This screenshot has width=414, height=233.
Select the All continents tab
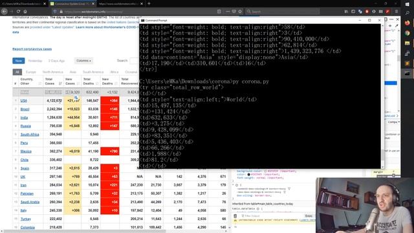click(17, 72)
